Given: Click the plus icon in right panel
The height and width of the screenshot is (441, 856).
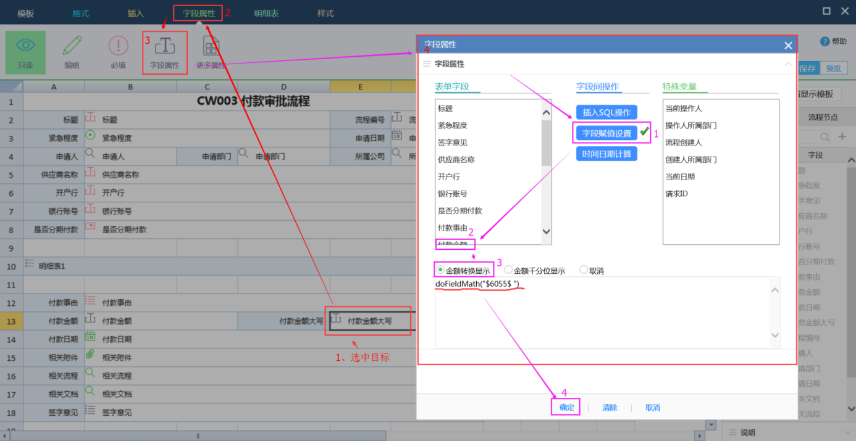Looking at the screenshot, I should [x=841, y=136].
